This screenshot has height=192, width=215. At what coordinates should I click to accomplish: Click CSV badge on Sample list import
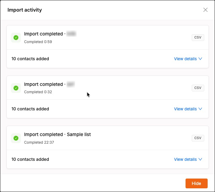tap(198, 138)
